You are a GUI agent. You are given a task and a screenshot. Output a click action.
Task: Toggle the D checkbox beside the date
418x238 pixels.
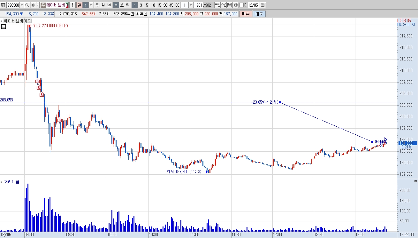241,5
